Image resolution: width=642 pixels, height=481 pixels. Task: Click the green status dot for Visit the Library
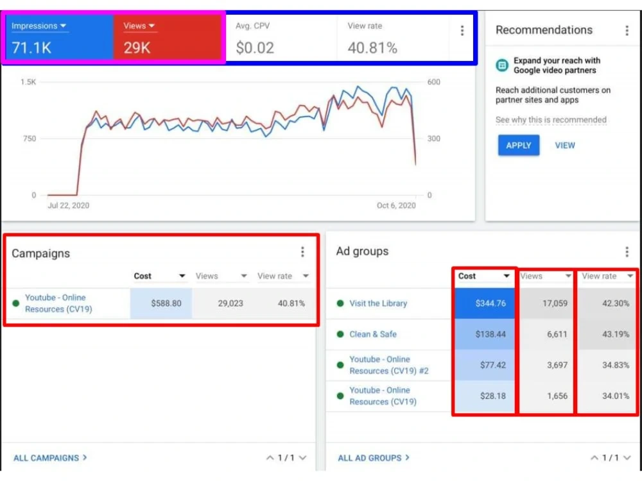click(340, 303)
